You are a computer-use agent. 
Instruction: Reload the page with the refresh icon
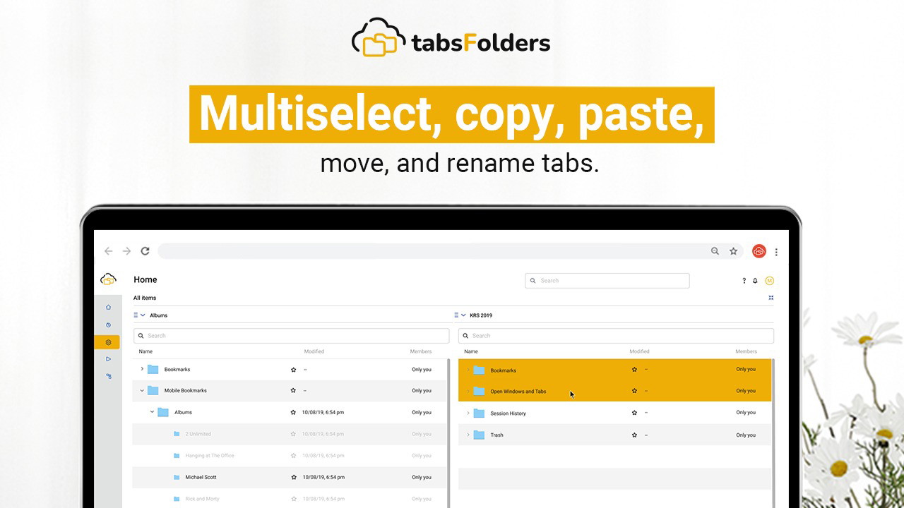tap(145, 251)
